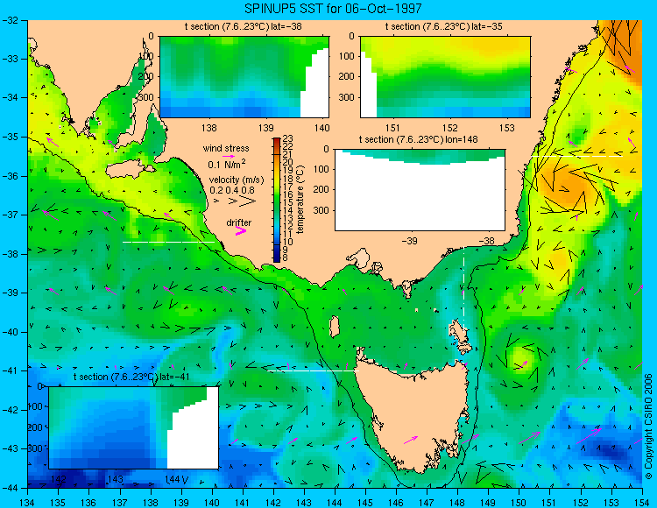
Task: Click King Island in Bass Strait
Action: (334, 327)
